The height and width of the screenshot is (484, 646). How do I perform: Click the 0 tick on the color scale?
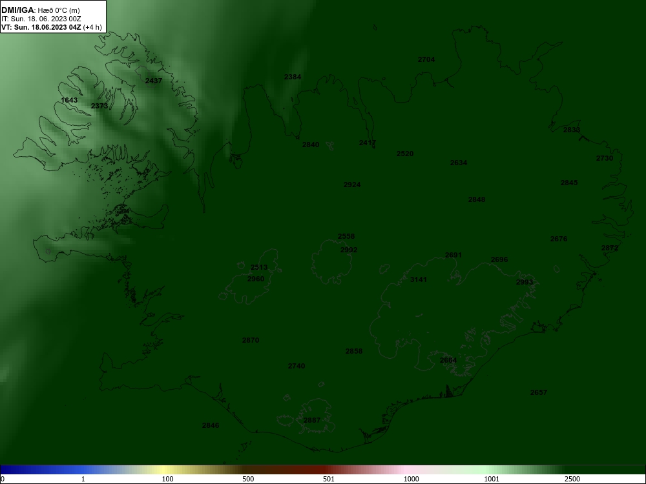[2, 479]
